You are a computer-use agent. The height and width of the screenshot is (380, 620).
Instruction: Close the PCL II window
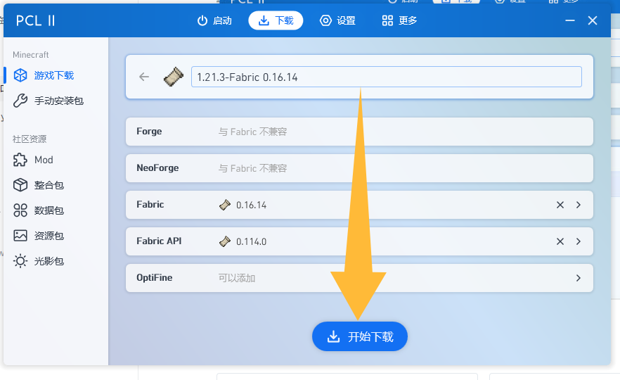(593, 20)
